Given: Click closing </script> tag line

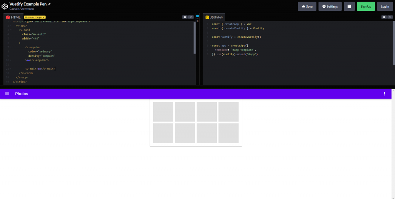Looking at the screenshot, I should click(20, 82).
